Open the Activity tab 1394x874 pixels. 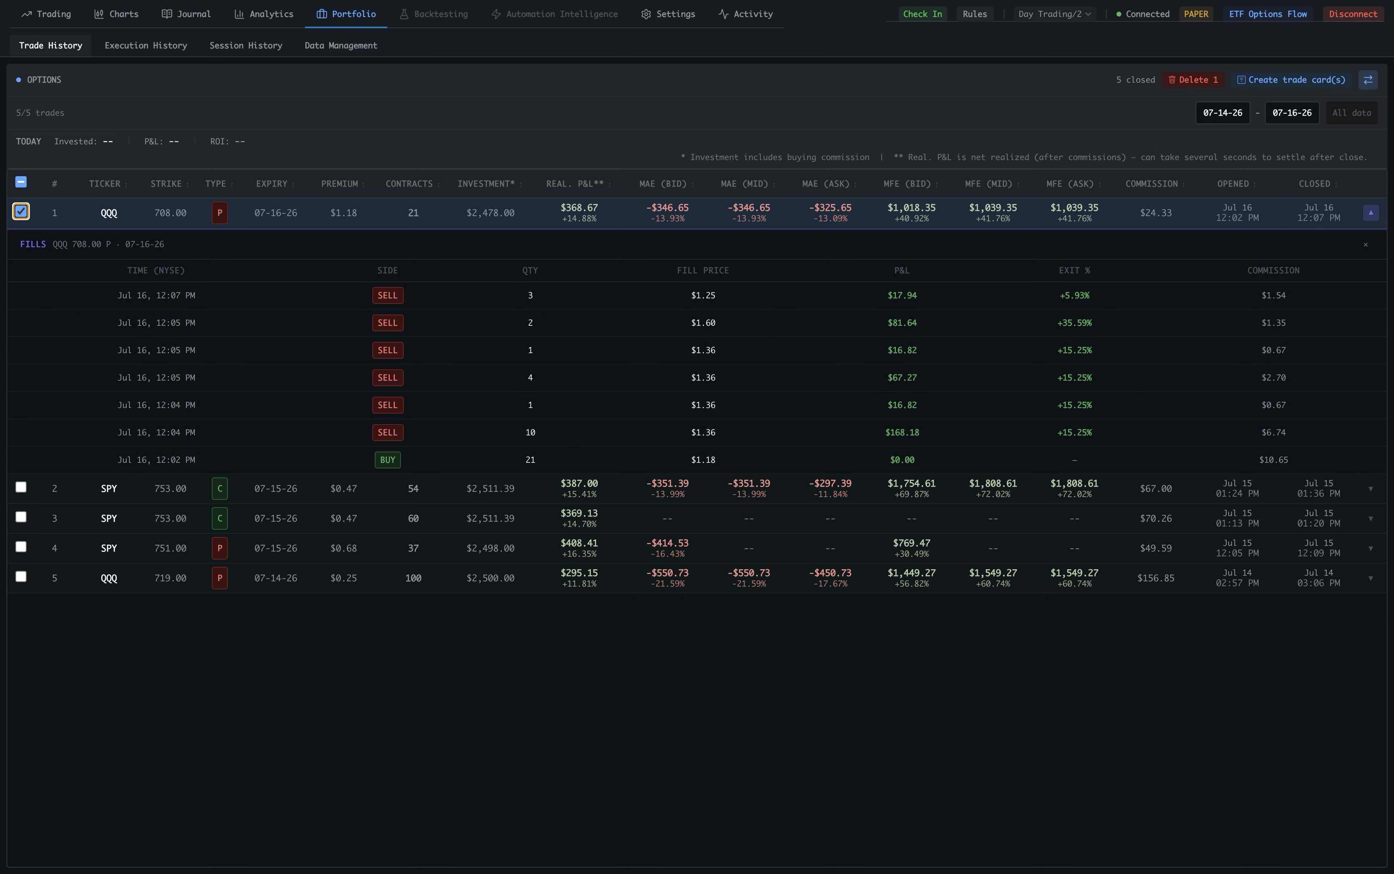click(x=745, y=14)
